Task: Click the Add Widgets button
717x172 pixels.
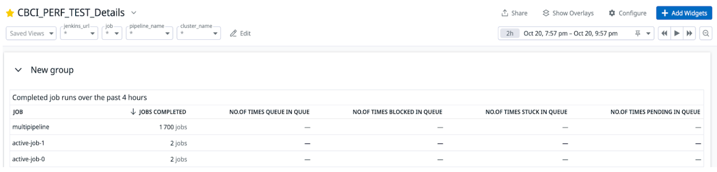Action: pyautogui.click(x=684, y=13)
